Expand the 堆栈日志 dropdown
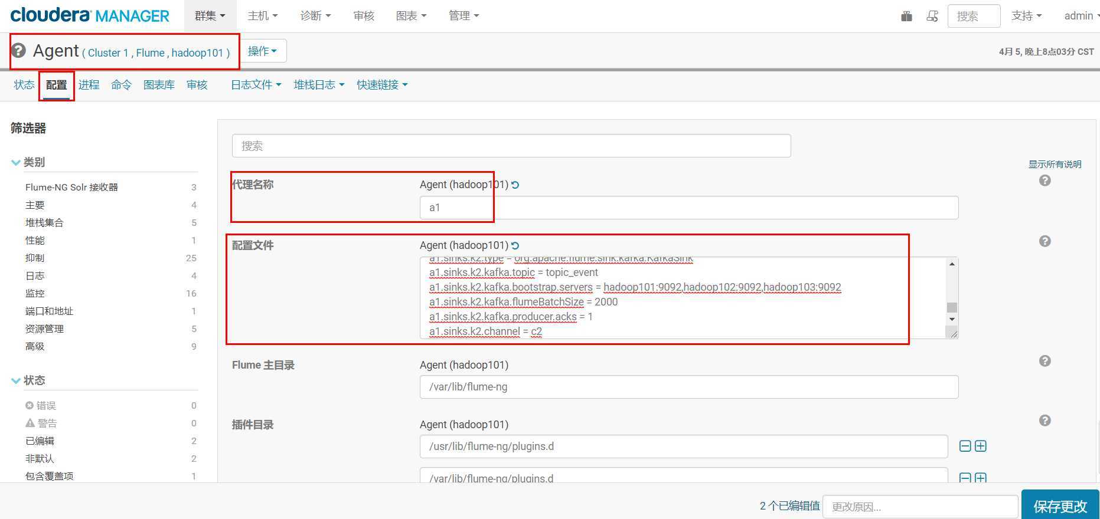Image resolution: width=1100 pixels, height=519 pixels. [319, 85]
